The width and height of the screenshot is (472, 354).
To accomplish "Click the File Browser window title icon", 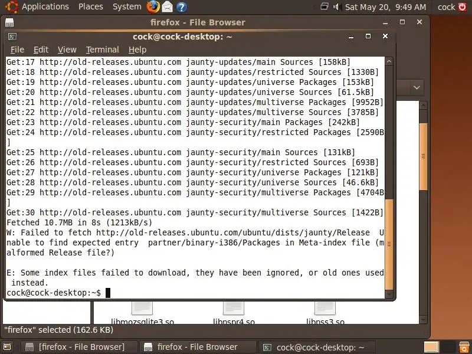I will pos(9,22).
